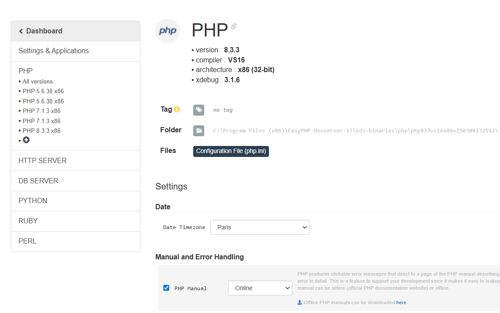Click the 'here' link for offline manuals
The image size is (500, 313).
(x=401, y=302)
